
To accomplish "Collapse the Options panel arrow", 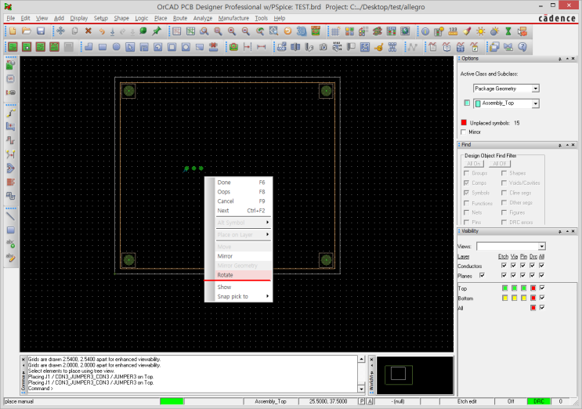I will click(567, 59).
